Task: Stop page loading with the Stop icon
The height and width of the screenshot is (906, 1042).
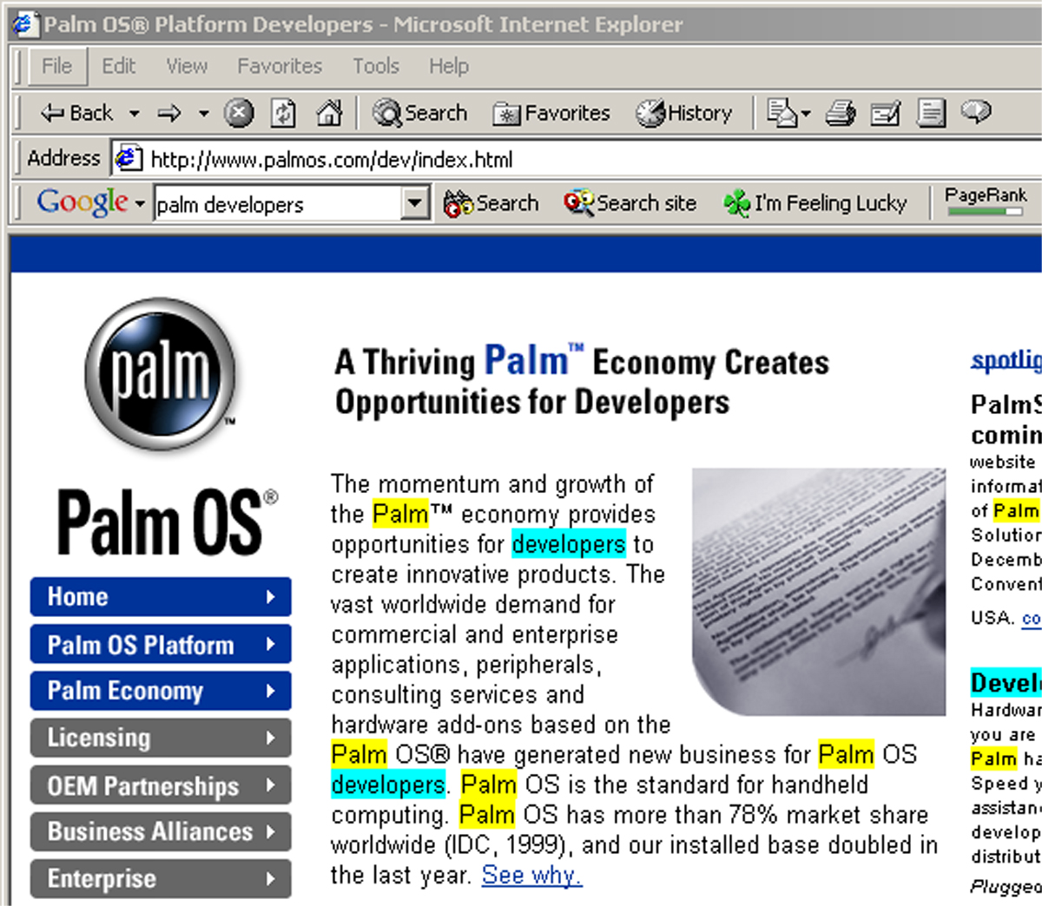Action: [x=240, y=113]
